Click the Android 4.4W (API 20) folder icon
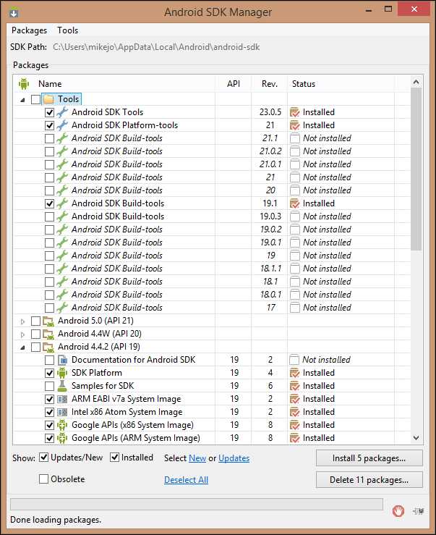Image resolution: width=436 pixels, height=535 pixels. (x=48, y=334)
